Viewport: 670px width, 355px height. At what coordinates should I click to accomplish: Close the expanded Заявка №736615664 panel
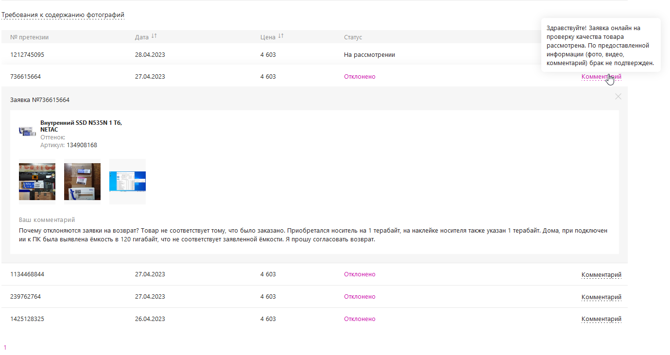618,97
